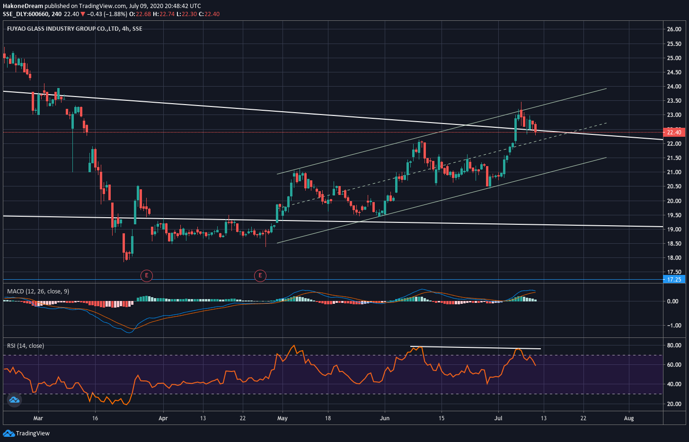This screenshot has height=442, width=689.
Task: Click the TradingView cloud icon in RSI pane
Action: coord(14,400)
